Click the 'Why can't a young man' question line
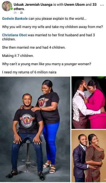106x183 pixels. (x=47, y=64)
